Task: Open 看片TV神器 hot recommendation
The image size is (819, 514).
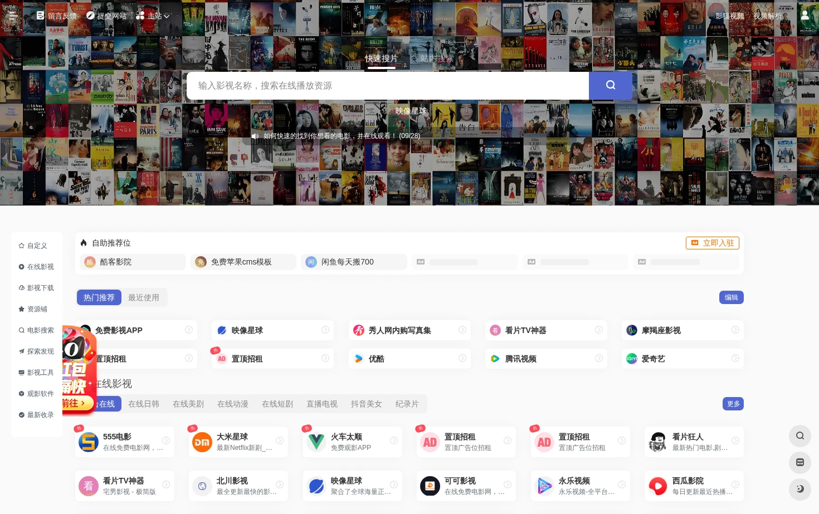Action: 546,330
